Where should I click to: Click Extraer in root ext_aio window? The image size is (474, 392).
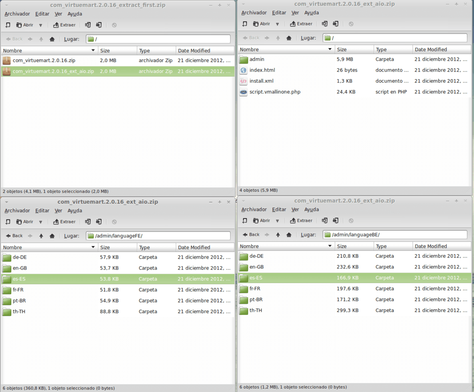[301, 24]
